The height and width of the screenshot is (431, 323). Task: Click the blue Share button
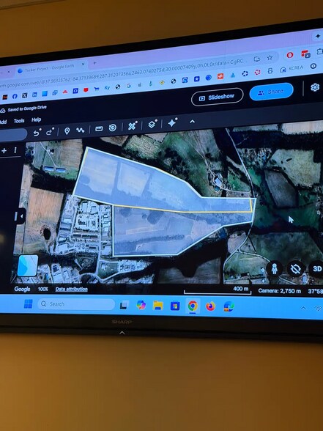coord(271,92)
